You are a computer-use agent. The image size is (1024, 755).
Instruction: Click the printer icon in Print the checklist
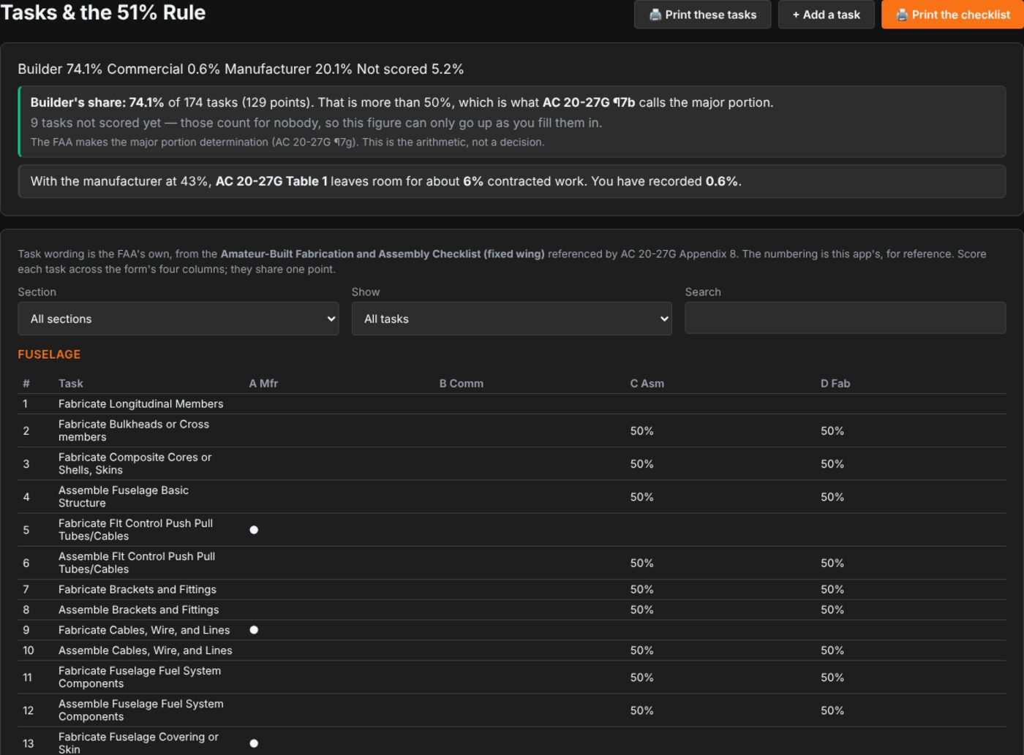pos(902,15)
